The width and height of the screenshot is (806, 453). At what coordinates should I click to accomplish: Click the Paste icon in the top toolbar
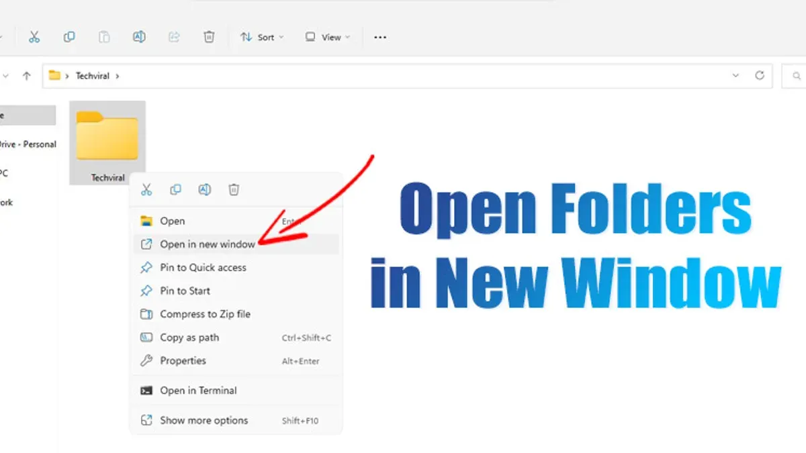[x=104, y=38]
